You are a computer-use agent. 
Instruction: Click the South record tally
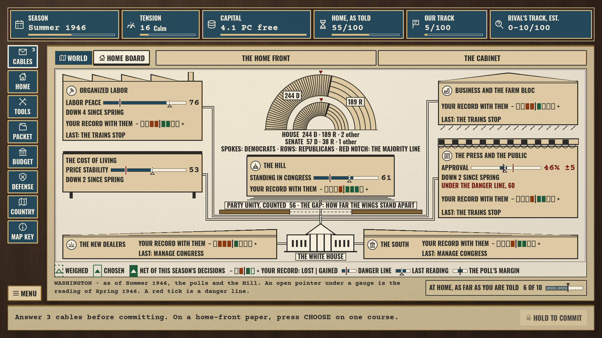(x=516, y=244)
